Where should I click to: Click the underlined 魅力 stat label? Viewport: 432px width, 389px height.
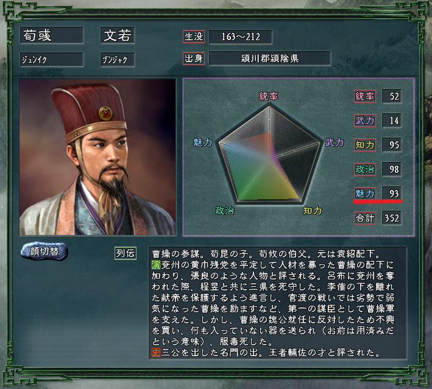[x=365, y=193]
